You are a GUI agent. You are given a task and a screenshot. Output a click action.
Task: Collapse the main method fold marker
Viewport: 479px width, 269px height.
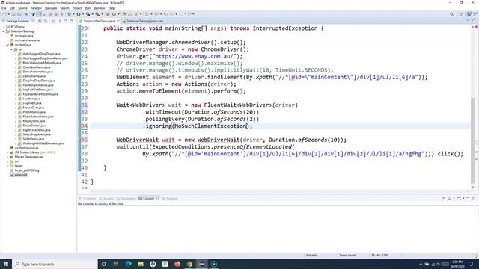click(x=89, y=28)
